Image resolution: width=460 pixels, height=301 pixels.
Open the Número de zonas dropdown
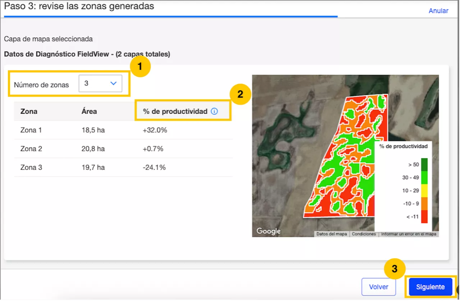click(x=100, y=83)
